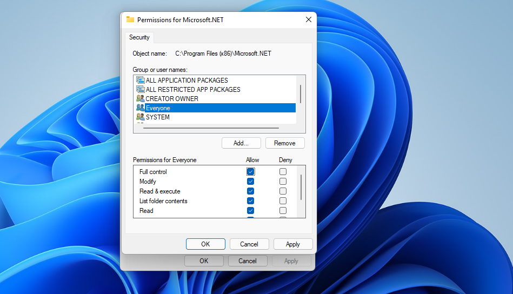Click the folder icon in the Permissions title bar
513x294 pixels.
[130, 19]
